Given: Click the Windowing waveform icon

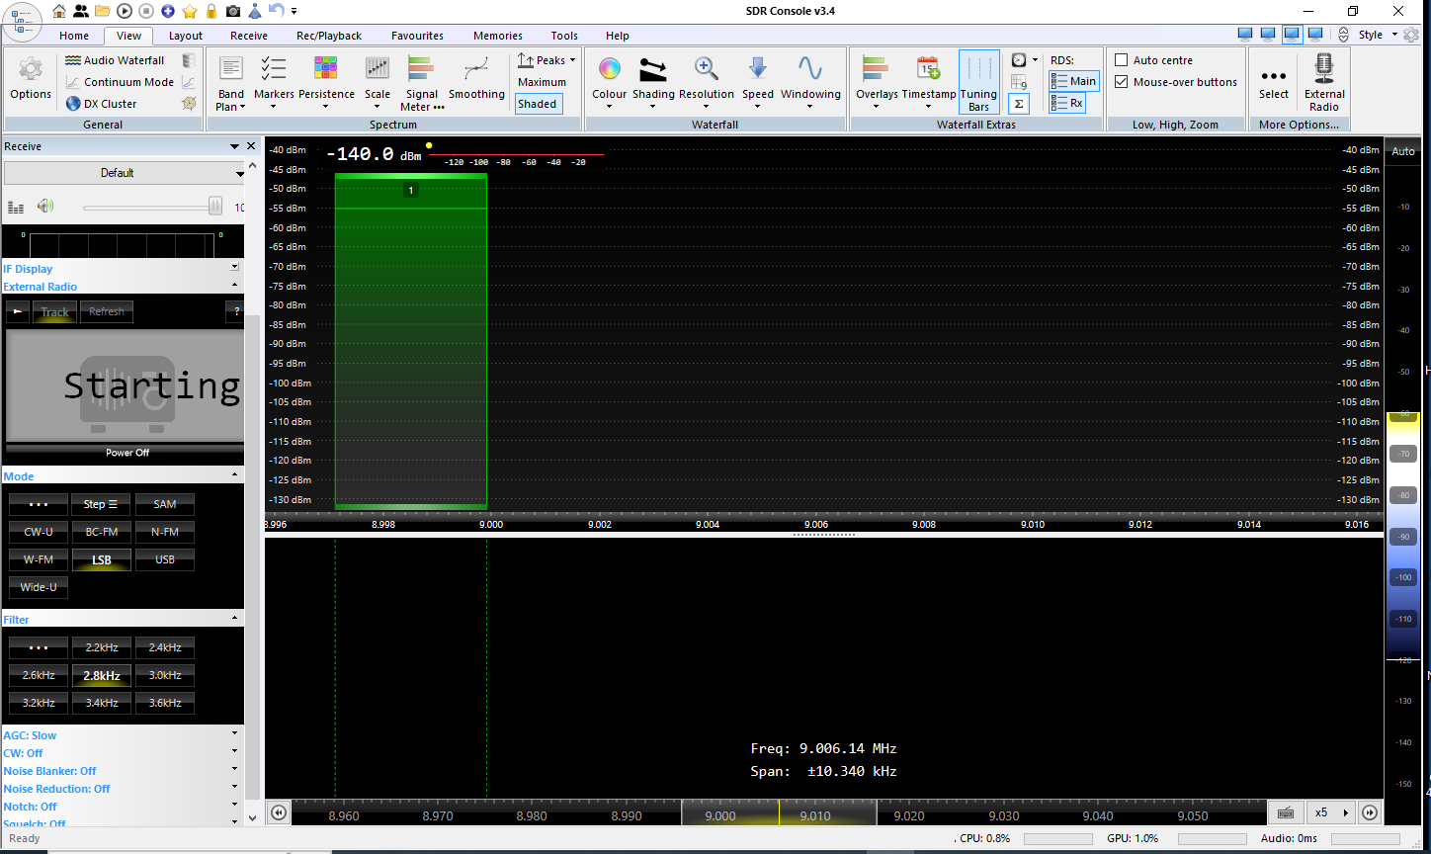Looking at the screenshot, I should pyautogui.click(x=809, y=69).
